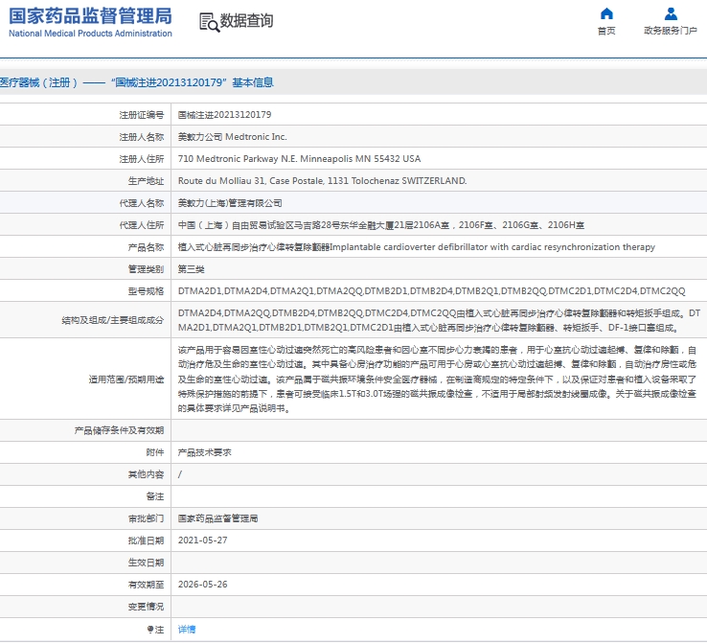Click the 注册人名称 label
This screenshot has width=707, height=644.
[x=142, y=137]
